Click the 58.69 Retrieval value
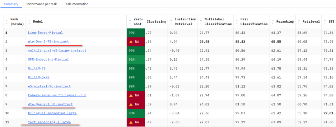This screenshot has width=336, height=127. coord(302,33)
